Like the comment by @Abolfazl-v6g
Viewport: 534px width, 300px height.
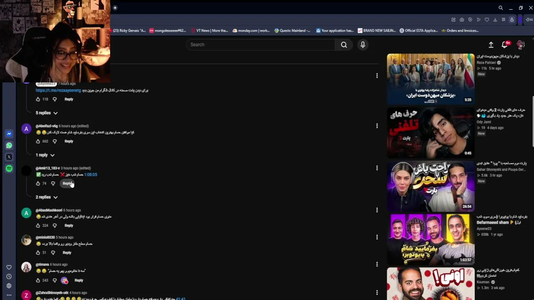(x=38, y=141)
